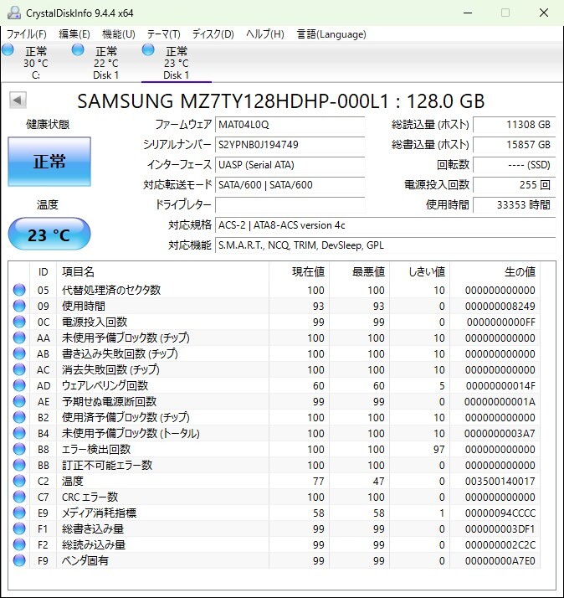Click status orb for attribute B8
Viewport: 564px width, 598px height.
(x=19, y=449)
